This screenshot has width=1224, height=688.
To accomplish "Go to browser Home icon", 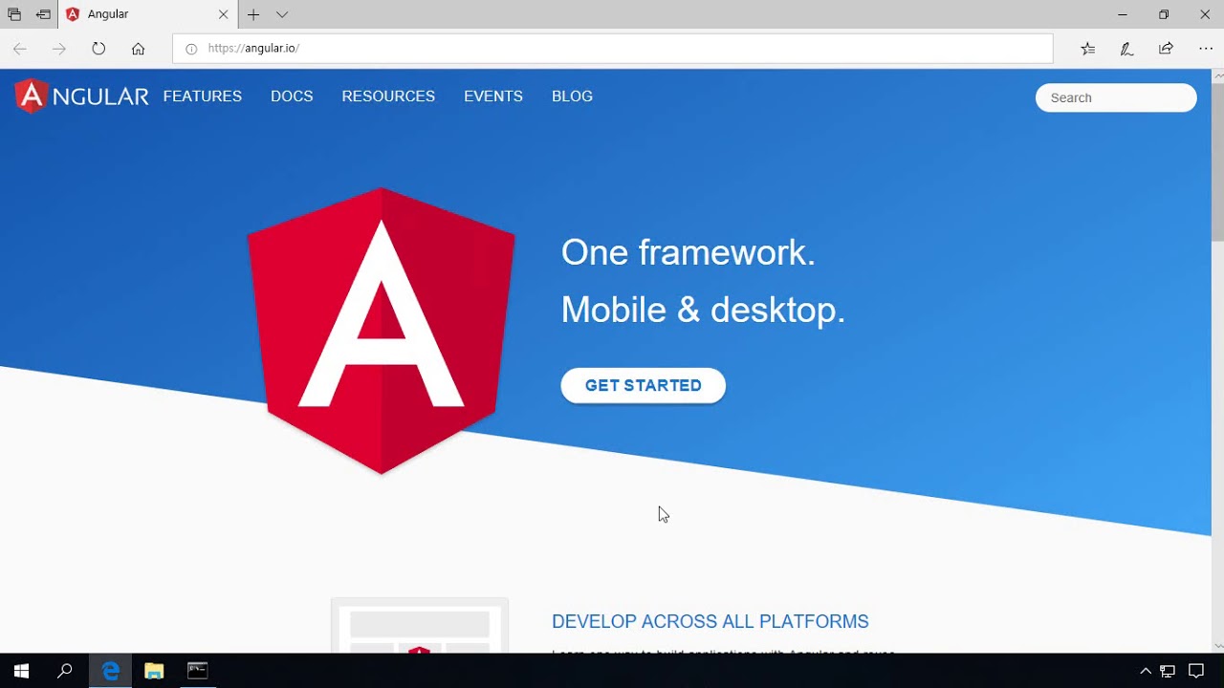I will (x=138, y=49).
